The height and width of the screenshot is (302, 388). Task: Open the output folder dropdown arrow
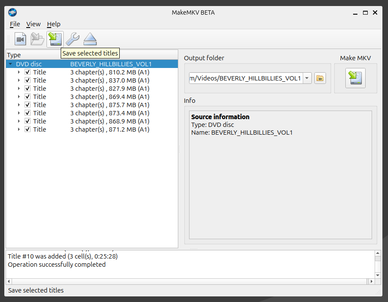point(307,78)
